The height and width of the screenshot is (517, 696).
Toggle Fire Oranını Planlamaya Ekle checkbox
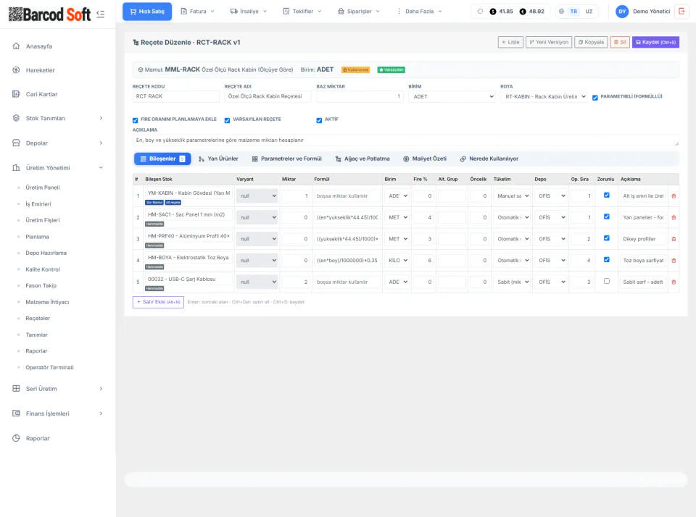click(136, 120)
